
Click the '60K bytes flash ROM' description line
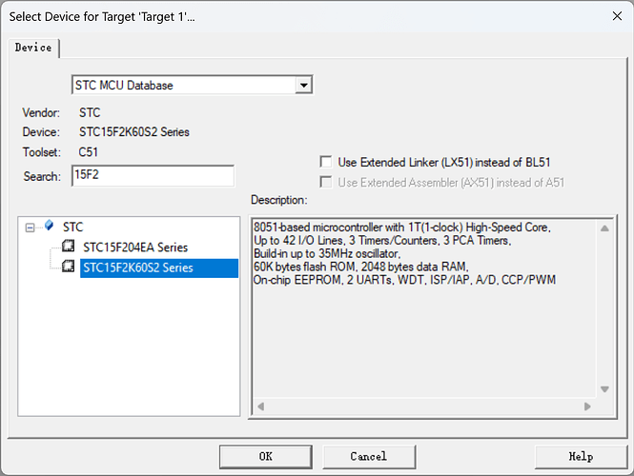[x=360, y=267]
